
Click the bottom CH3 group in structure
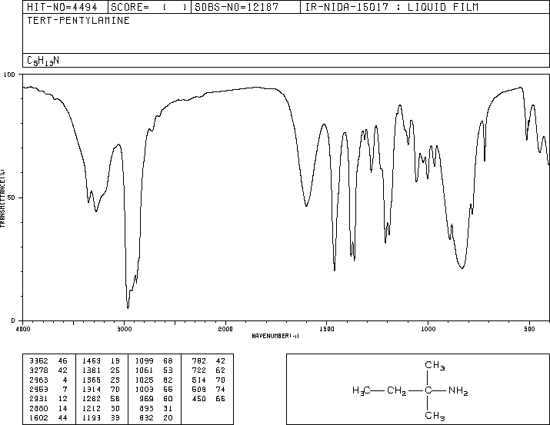(x=435, y=416)
